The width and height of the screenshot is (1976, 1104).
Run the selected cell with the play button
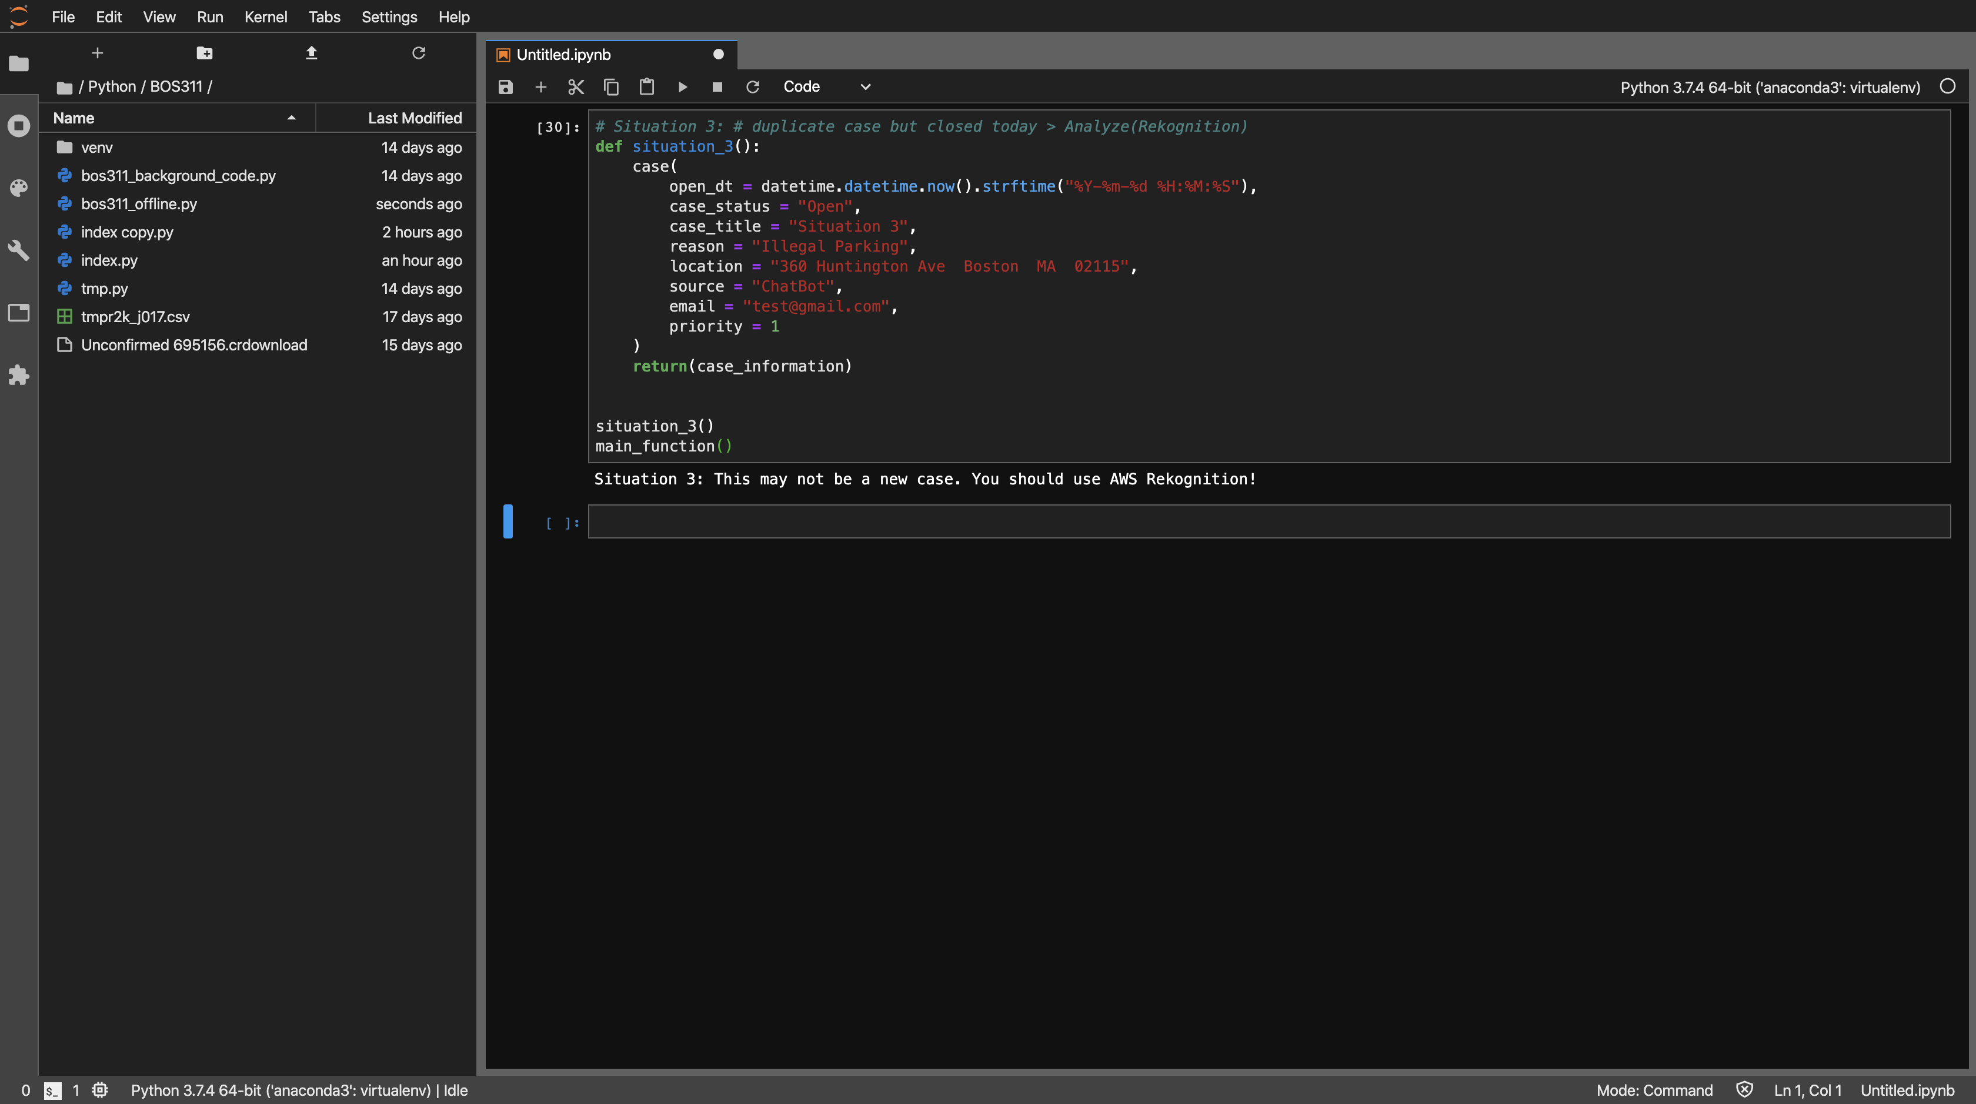pyautogui.click(x=682, y=86)
